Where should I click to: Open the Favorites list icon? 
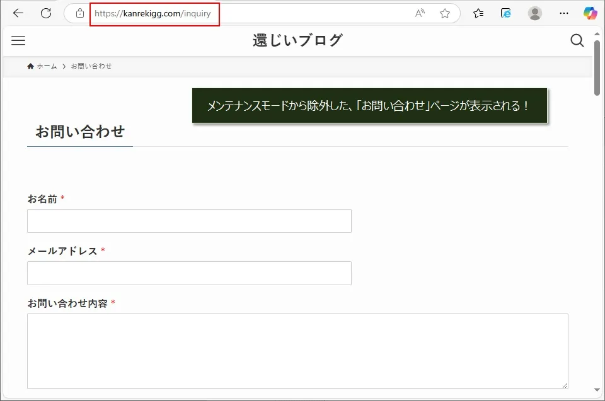(478, 13)
